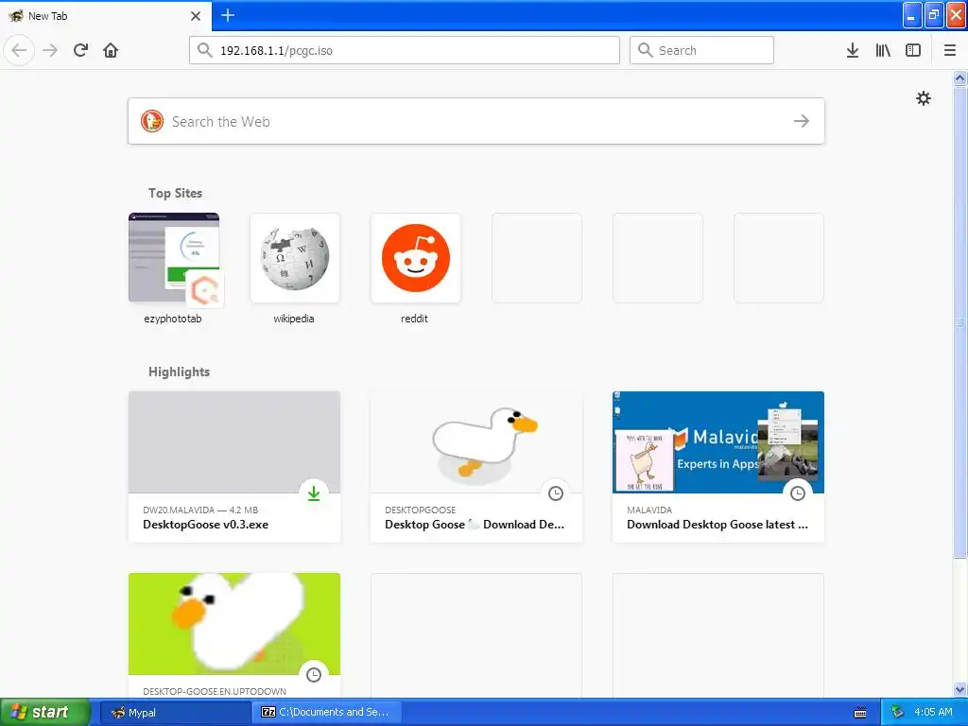Open Download Desktop Goose latest highlight
Viewport: 968px width, 726px height.
[x=718, y=467]
